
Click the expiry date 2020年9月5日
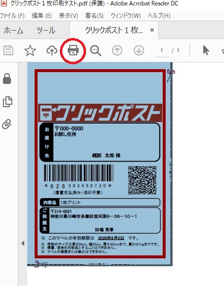tap(111, 238)
